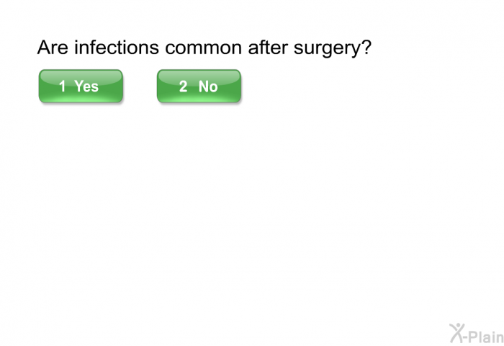Click the stick figure in X-Plain logo
The image size is (504, 346).
456,333
